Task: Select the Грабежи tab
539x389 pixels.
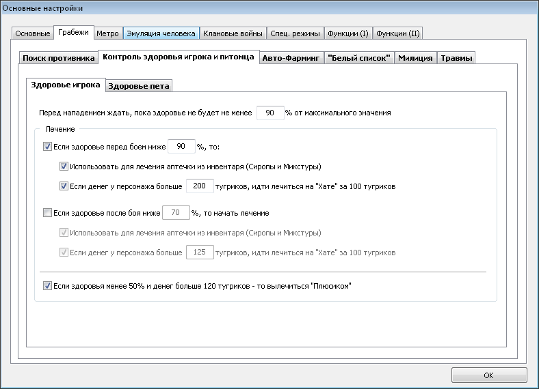Action: tap(74, 32)
